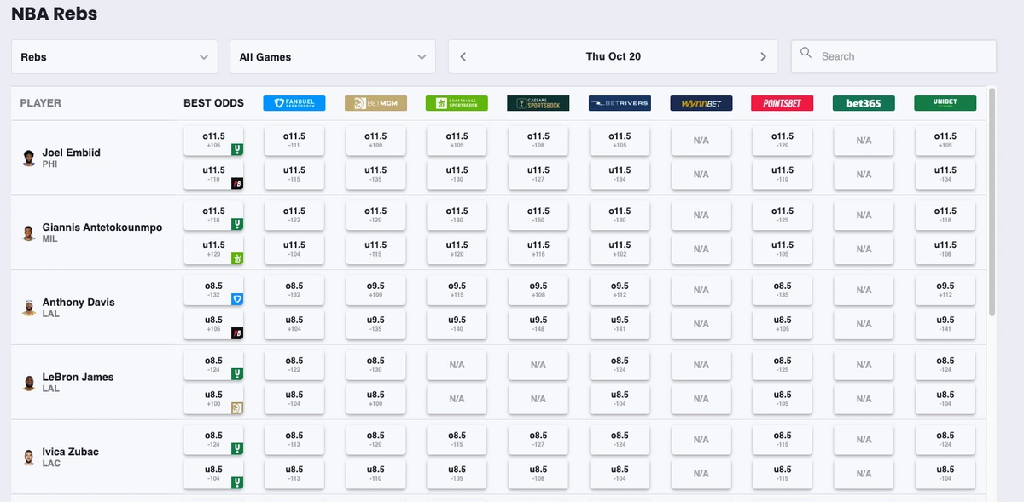Click N/A for Embiid over at WynnBET
Viewport: 1024px width, 502px height.
pos(701,141)
